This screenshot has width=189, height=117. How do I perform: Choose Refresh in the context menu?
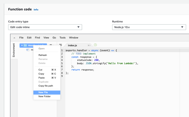[x=47, y=55]
